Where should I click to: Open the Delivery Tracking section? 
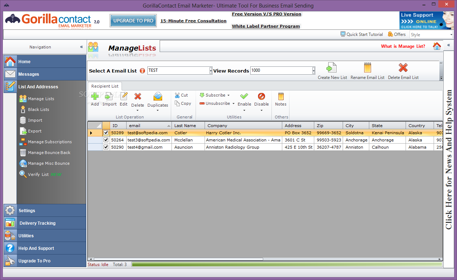[x=45, y=223]
